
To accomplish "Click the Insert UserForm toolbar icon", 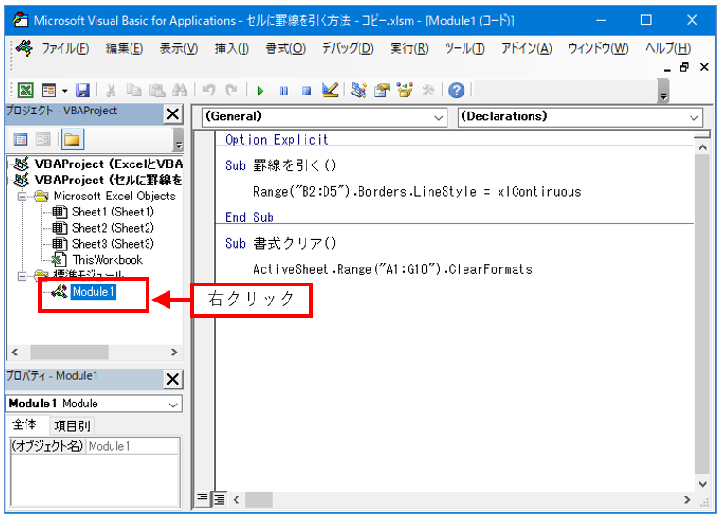I will tap(48, 90).
